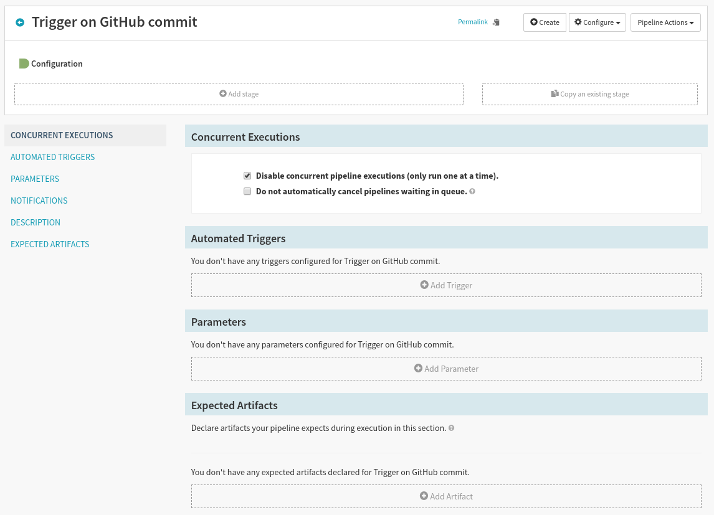Click the copy permalink clipboard icon
714x515 pixels.
pos(496,22)
